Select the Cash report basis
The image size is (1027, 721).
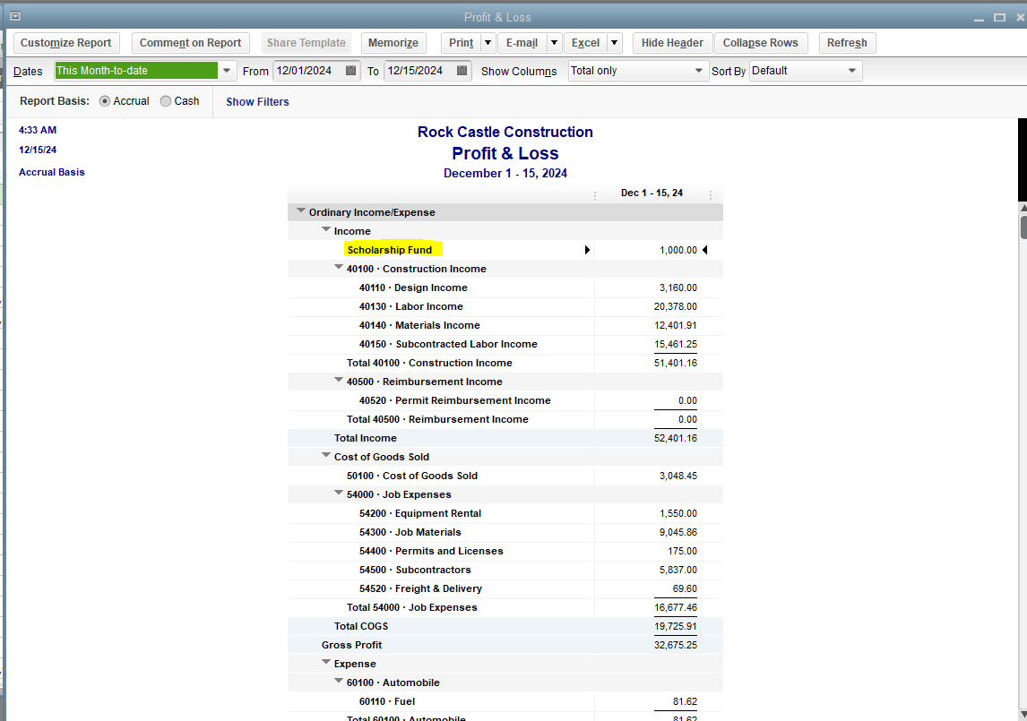click(x=166, y=101)
